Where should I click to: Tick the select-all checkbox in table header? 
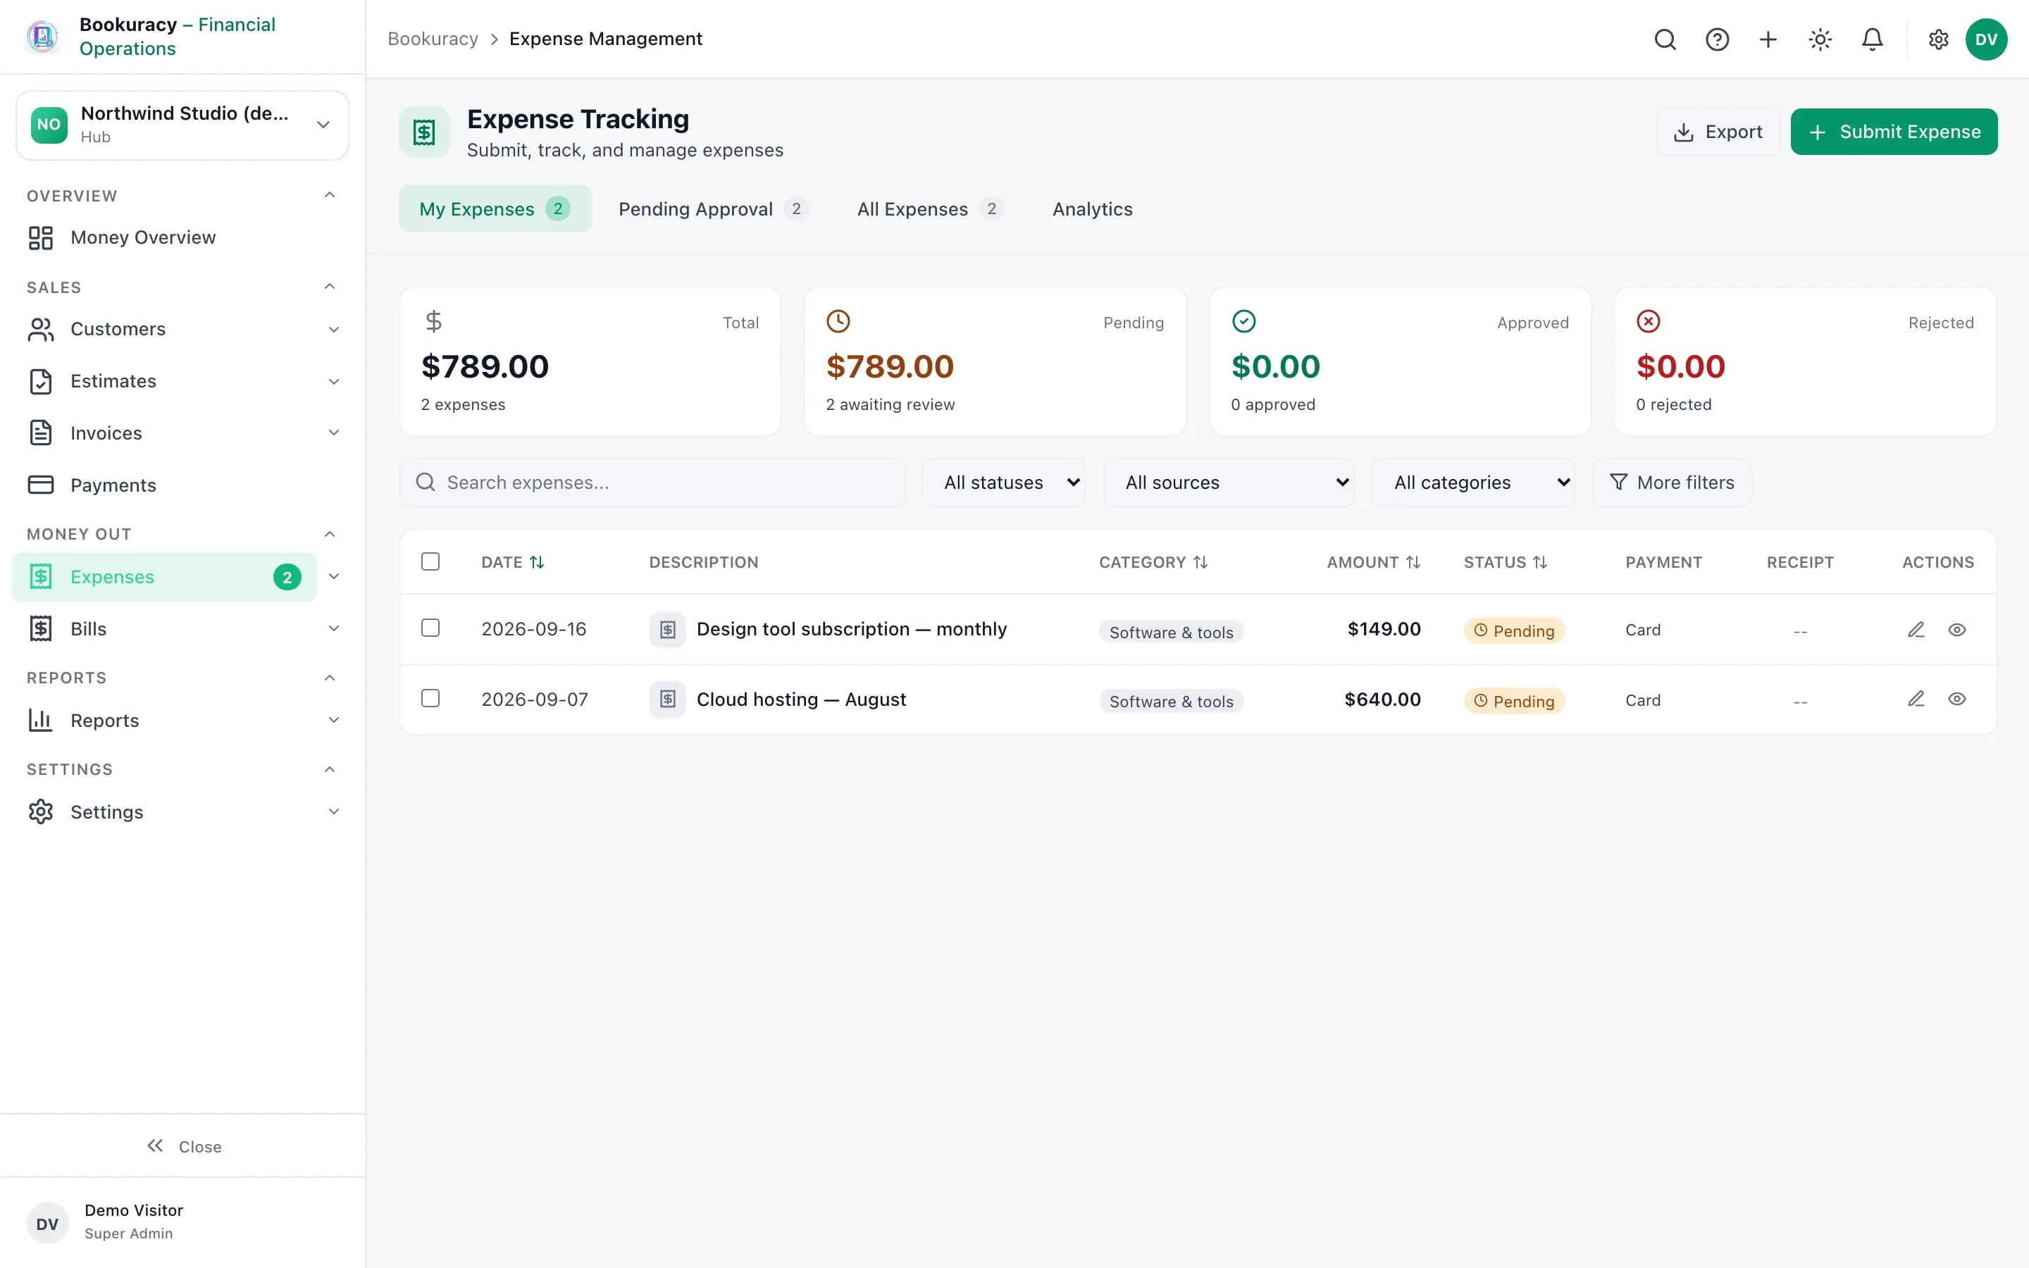point(430,562)
